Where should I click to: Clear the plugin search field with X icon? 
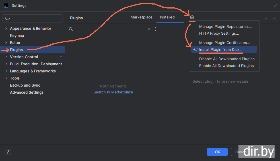[149, 29]
